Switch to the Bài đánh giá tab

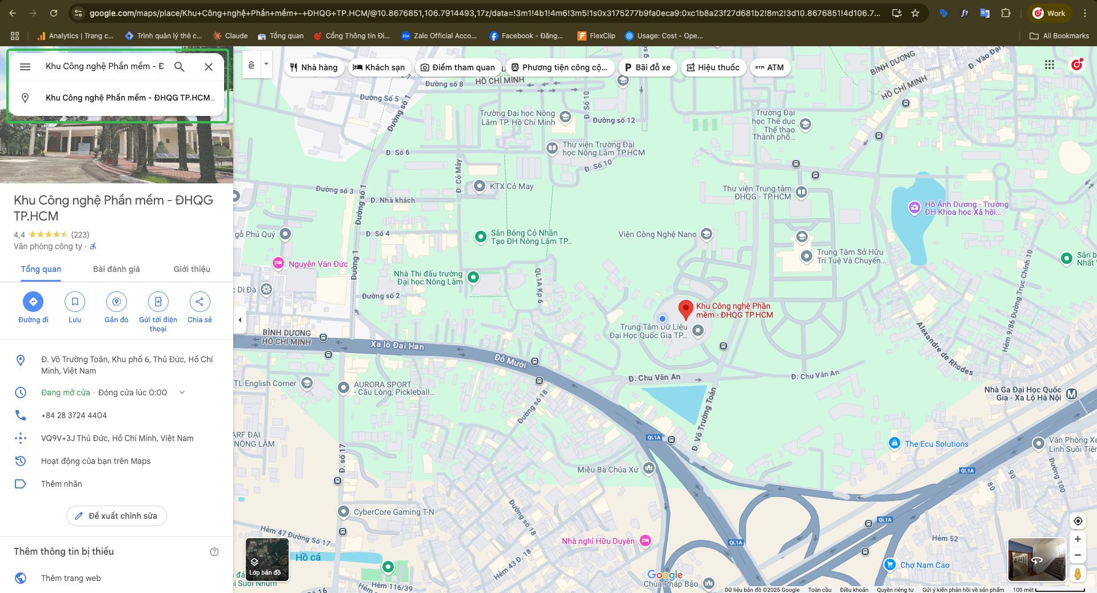coord(117,269)
